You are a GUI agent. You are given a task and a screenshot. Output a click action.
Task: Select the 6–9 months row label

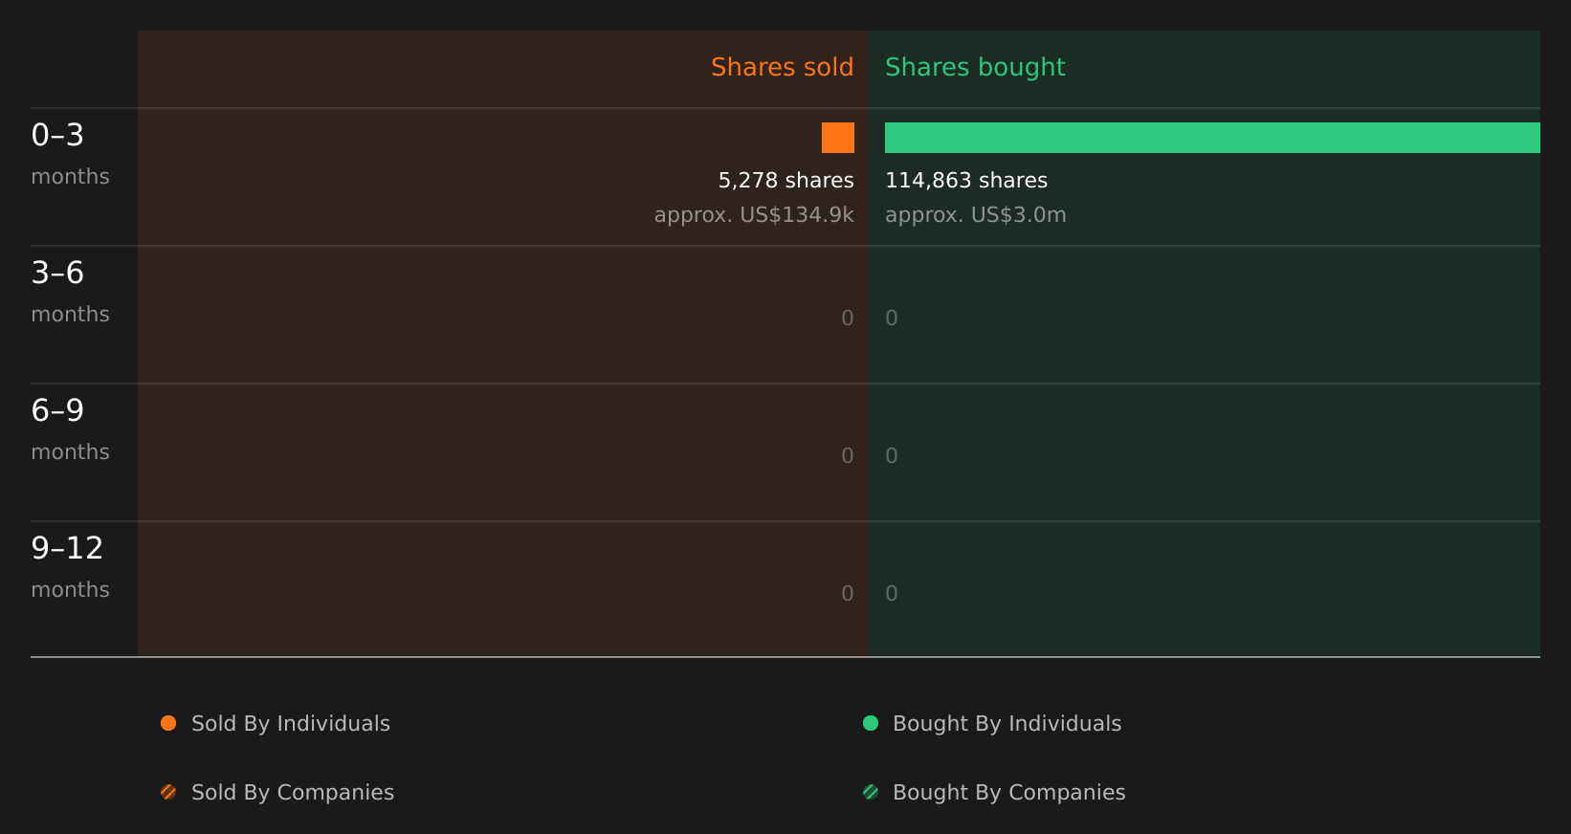70,429
